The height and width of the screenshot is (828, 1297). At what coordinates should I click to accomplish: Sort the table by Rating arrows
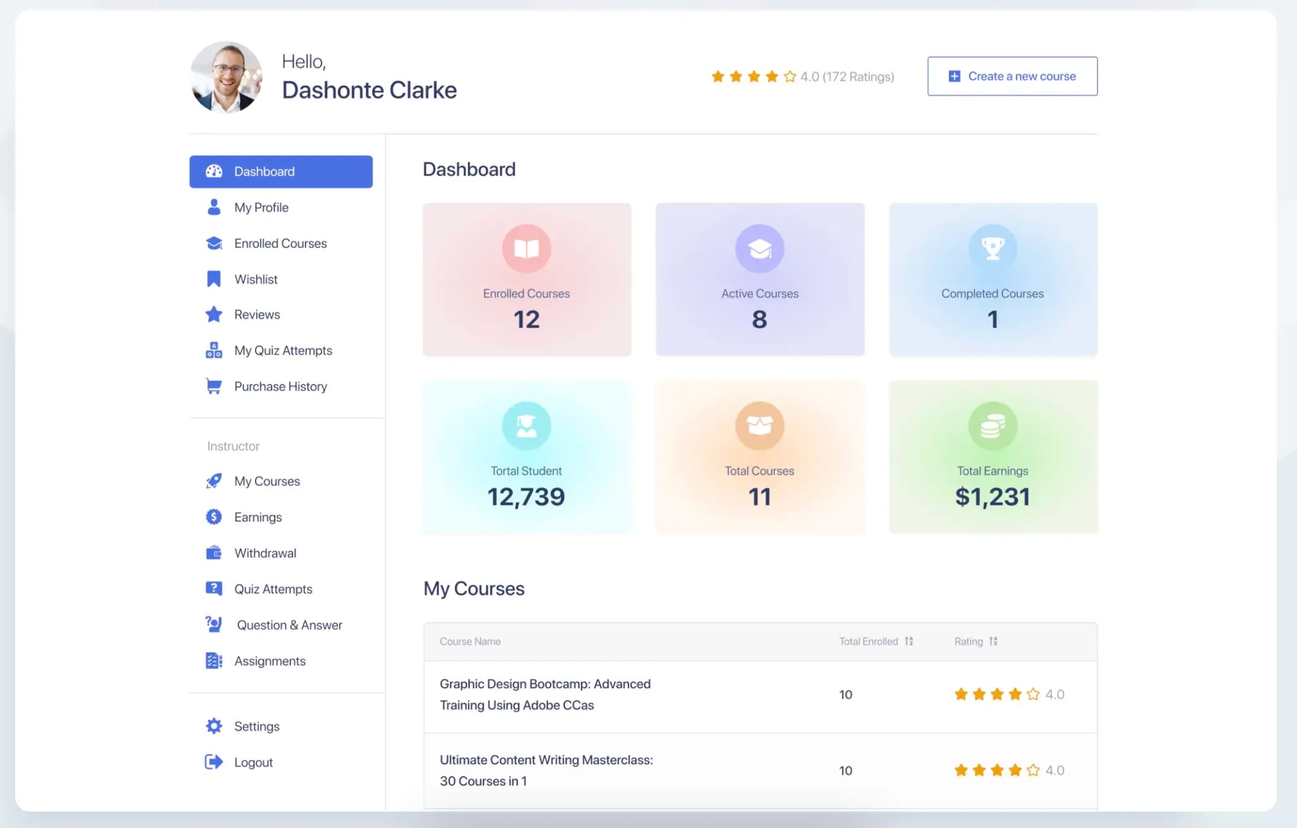993,641
